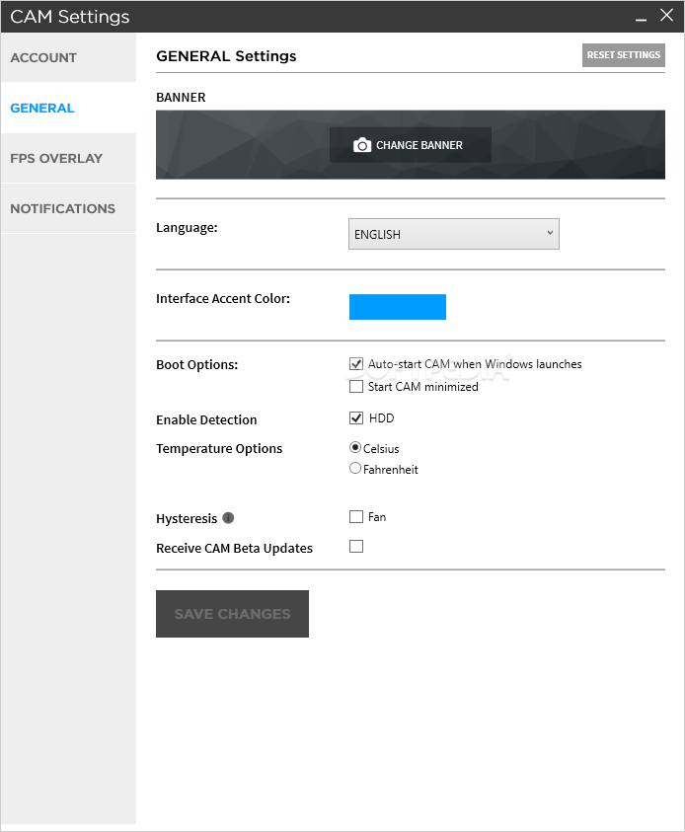Select the General settings tab
The width and height of the screenshot is (685, 832).
coord(68,108)
